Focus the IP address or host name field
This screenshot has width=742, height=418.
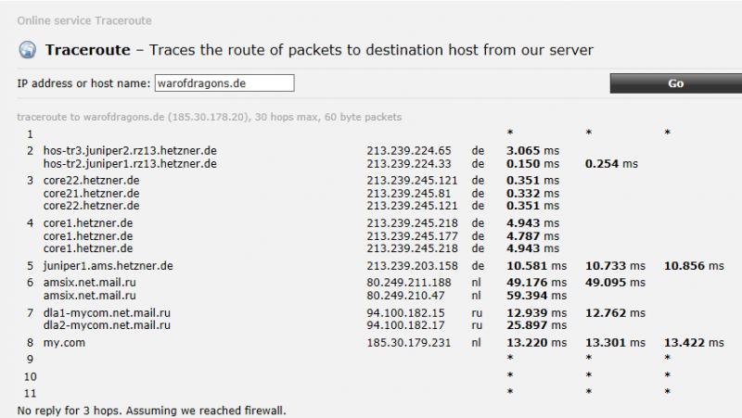224,83
